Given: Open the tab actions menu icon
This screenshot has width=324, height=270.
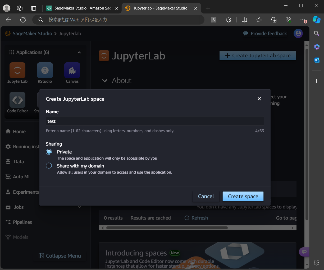Looking at the screenshot, I should [x=34, y=8].
